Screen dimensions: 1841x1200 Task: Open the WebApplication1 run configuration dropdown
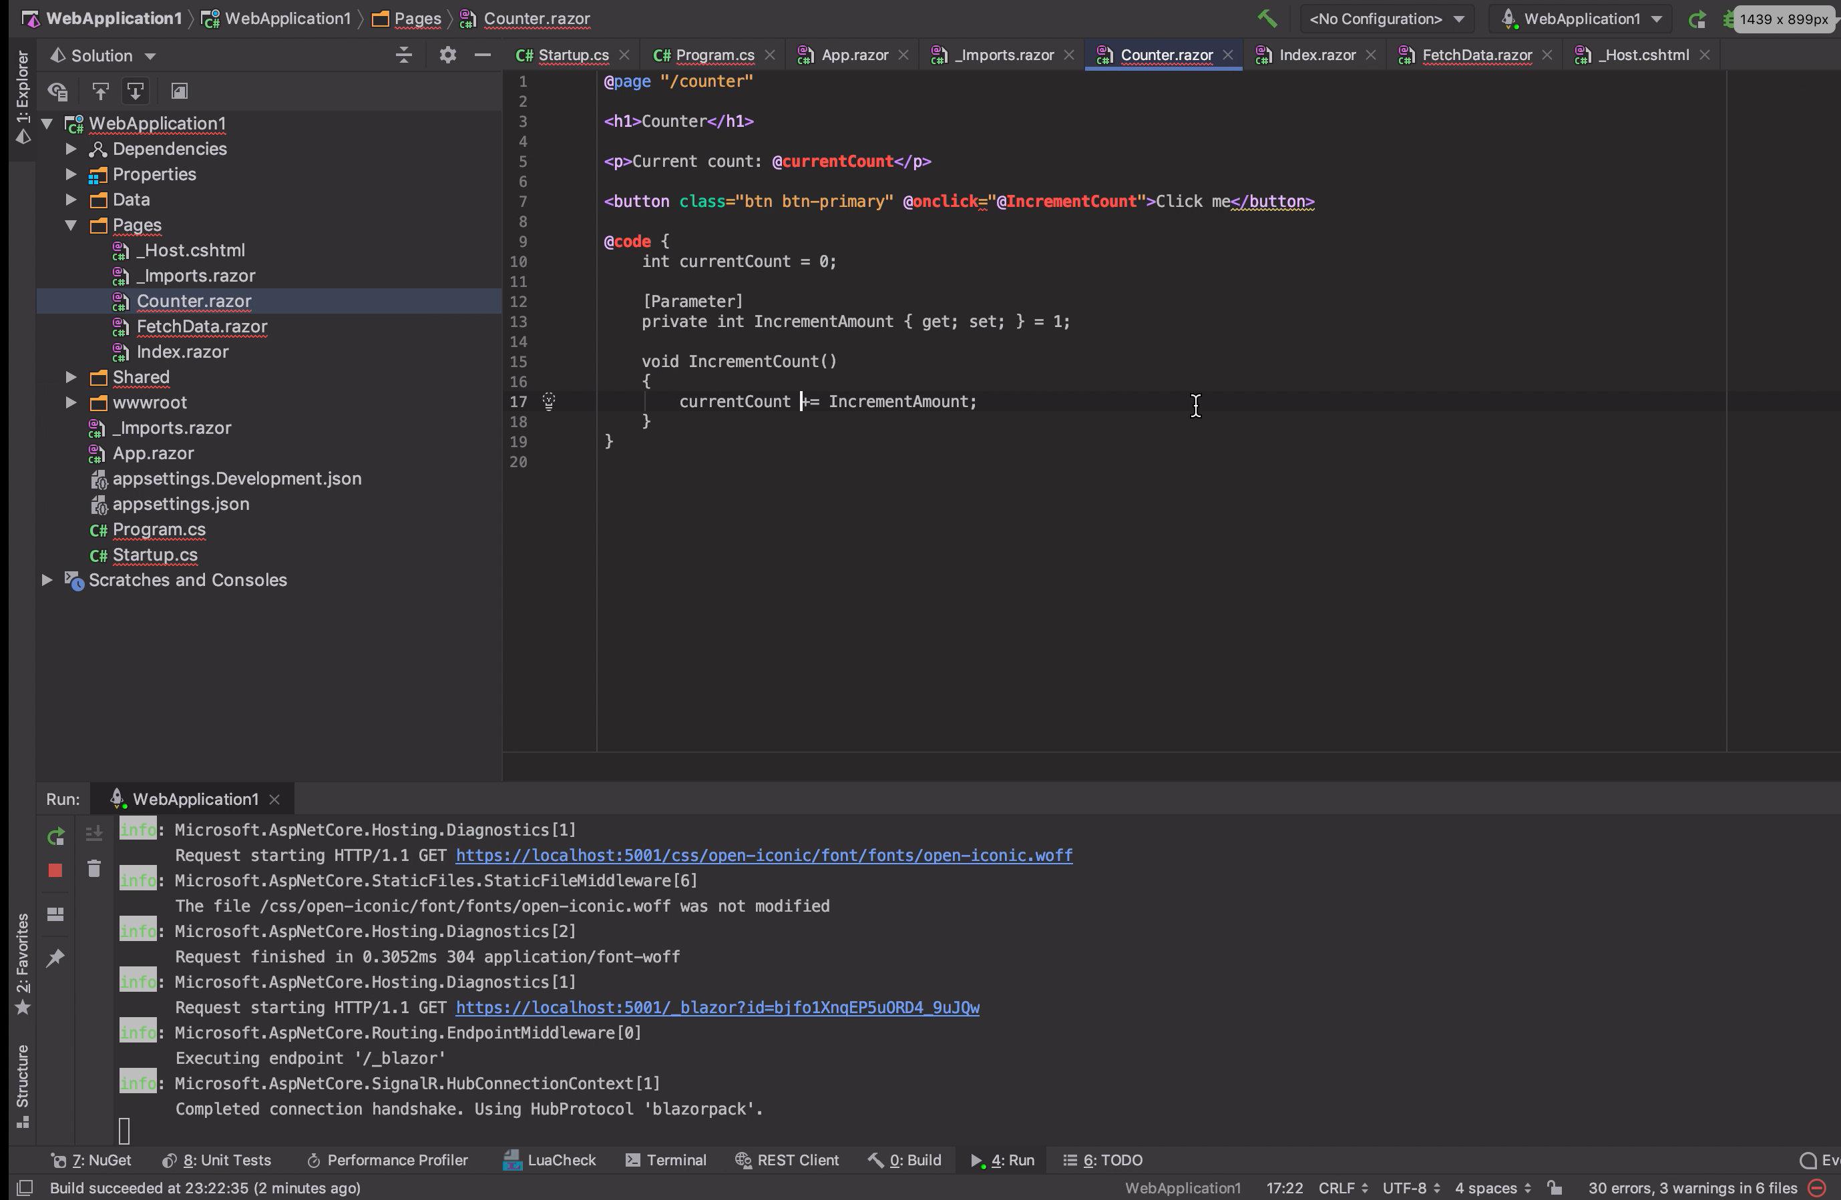pos(1581,19)
